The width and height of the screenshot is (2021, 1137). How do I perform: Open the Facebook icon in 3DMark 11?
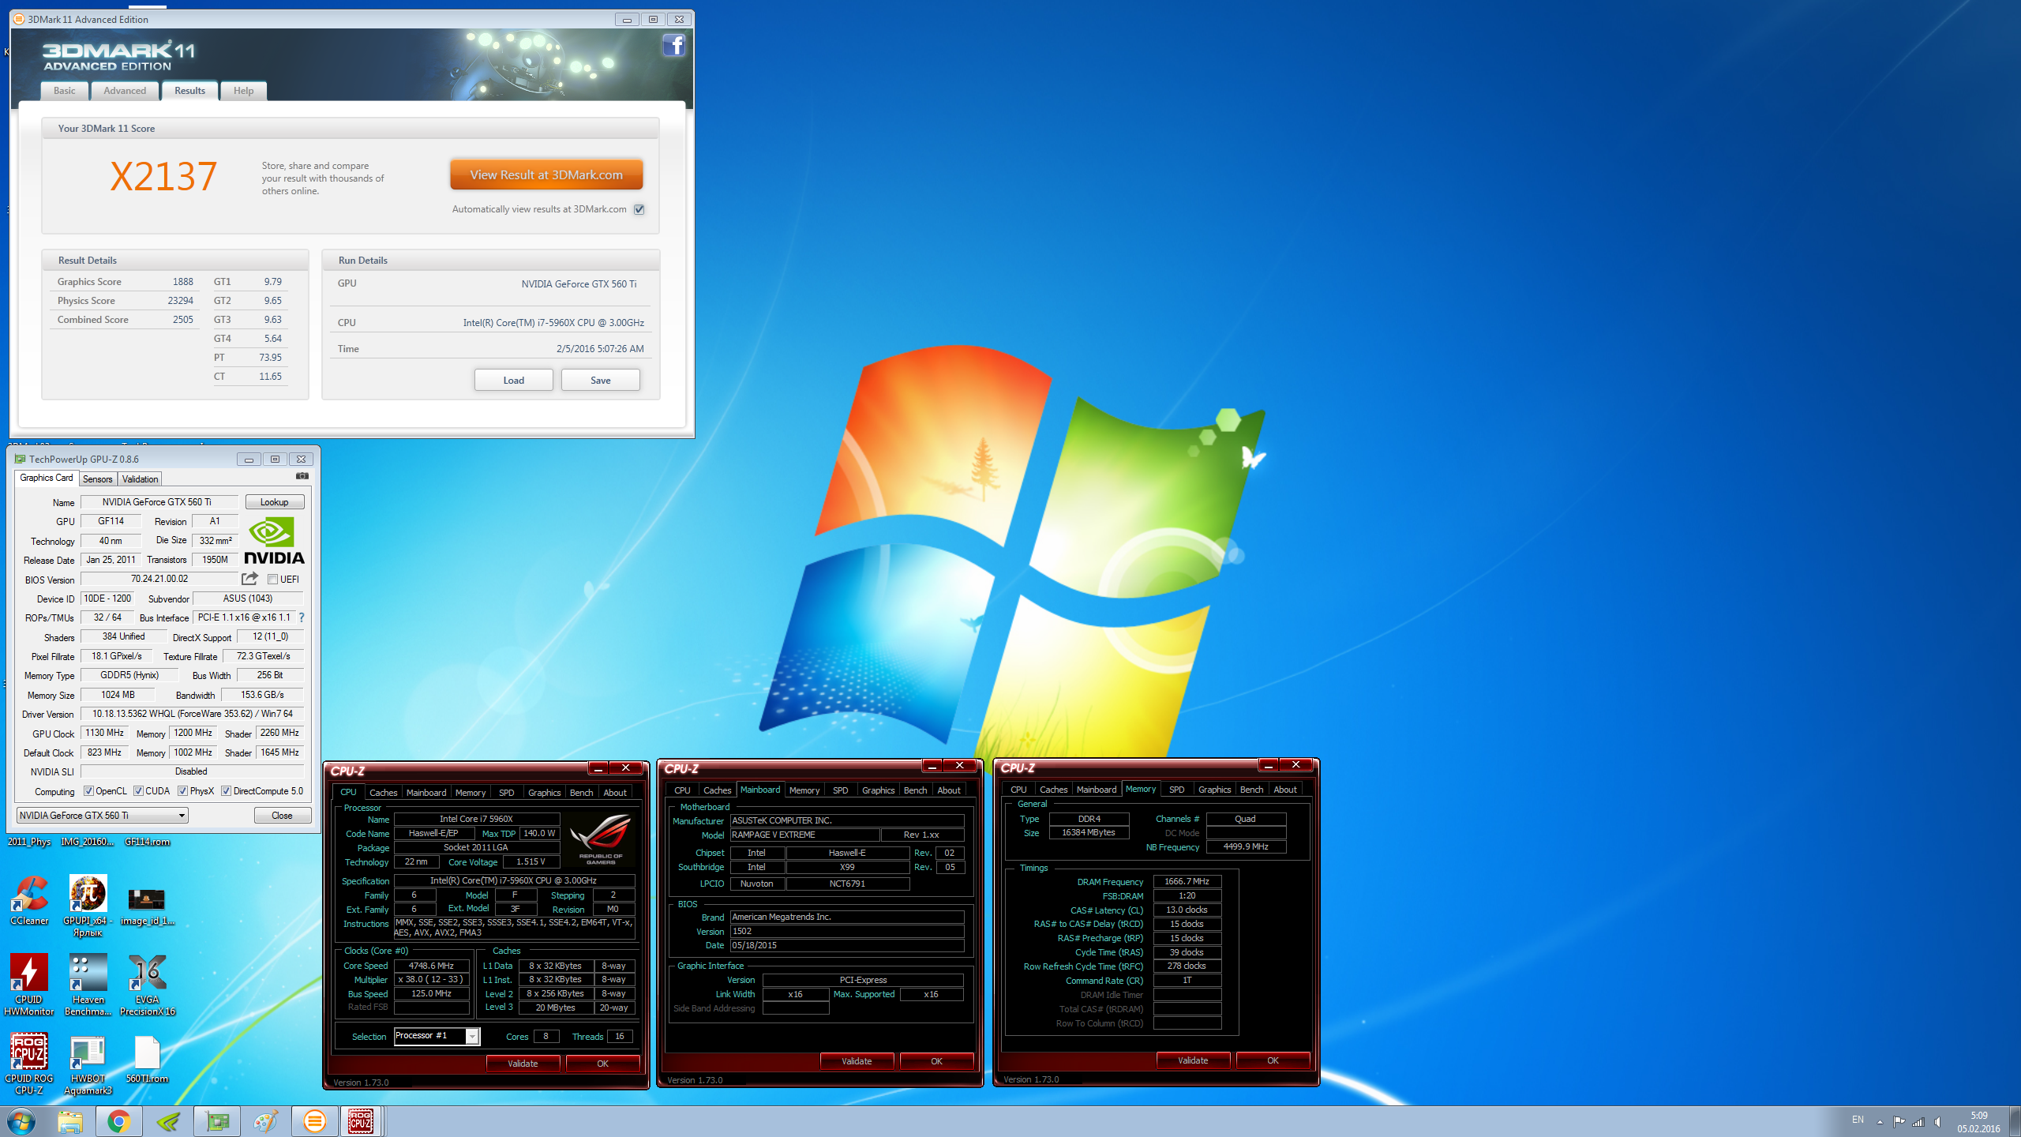[x=673, y=45]
